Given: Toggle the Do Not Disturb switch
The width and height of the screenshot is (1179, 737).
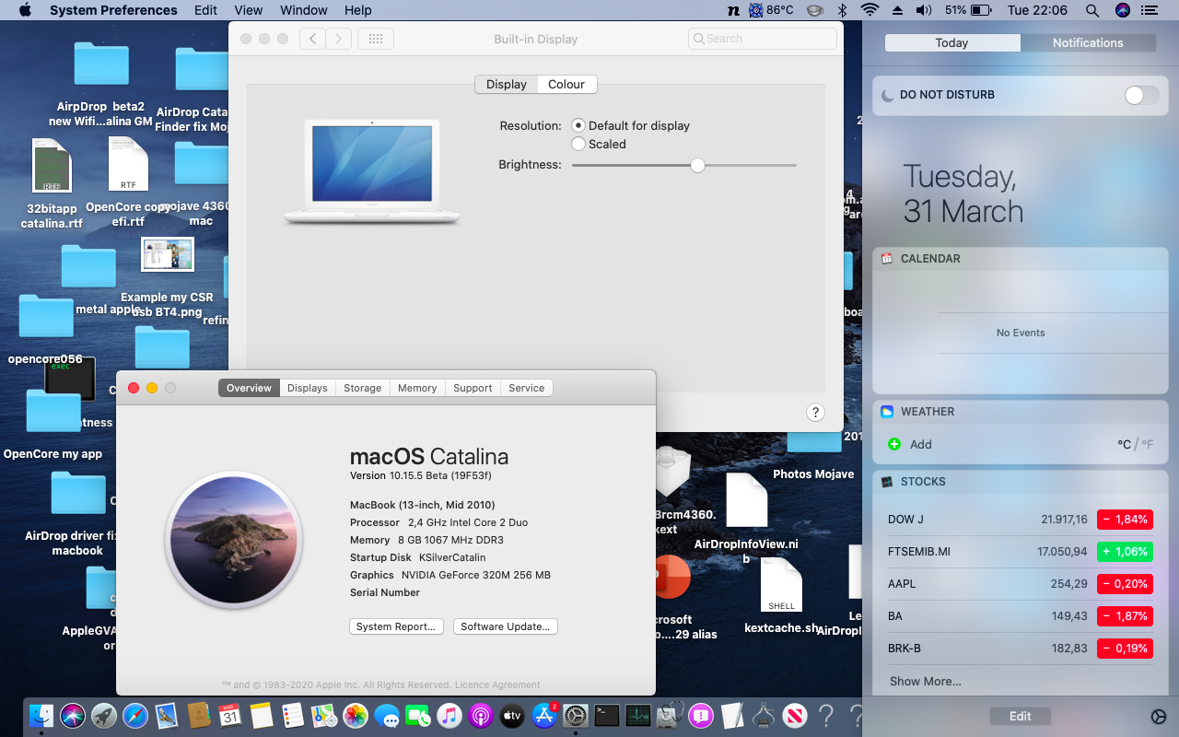Looking at the screenshot, I should (1142, 95).
